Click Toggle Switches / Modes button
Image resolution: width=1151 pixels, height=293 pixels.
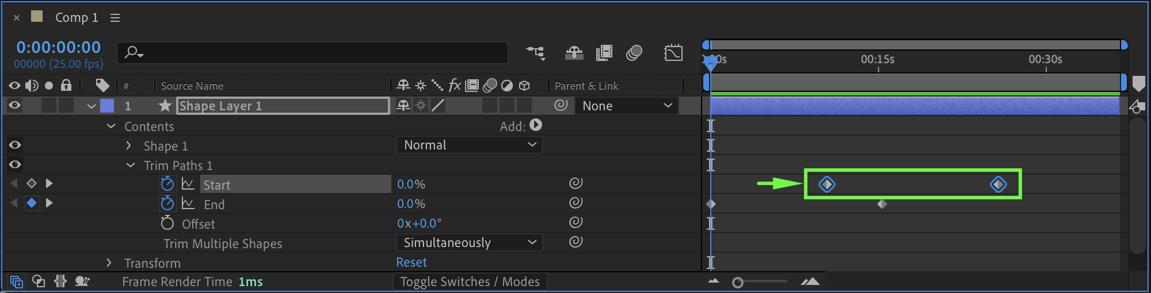point(470,282)
